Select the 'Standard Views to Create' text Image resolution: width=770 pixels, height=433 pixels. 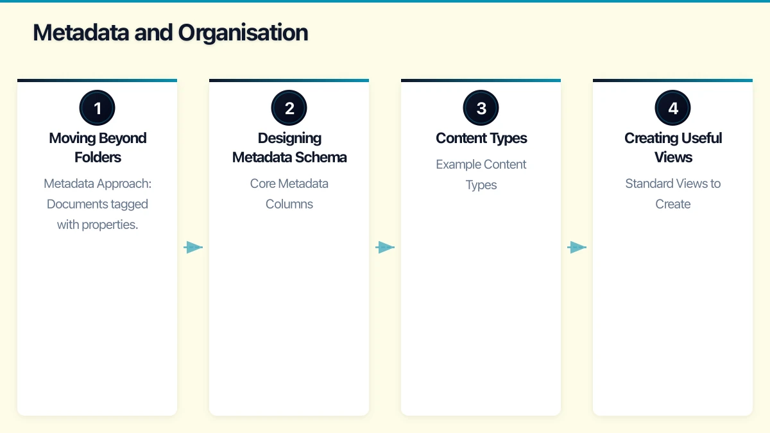673,194
